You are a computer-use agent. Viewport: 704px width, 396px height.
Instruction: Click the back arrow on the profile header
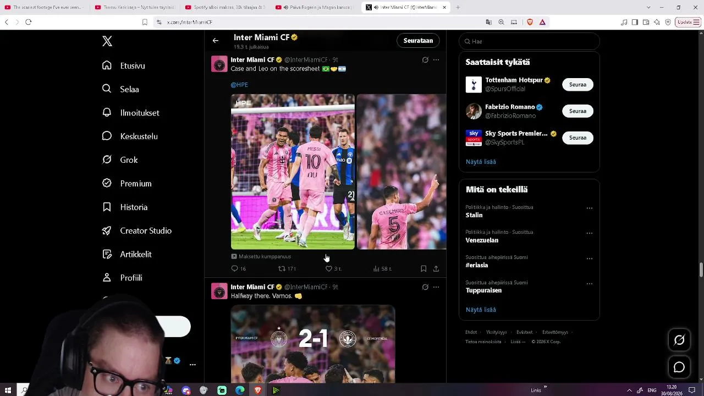216,41
